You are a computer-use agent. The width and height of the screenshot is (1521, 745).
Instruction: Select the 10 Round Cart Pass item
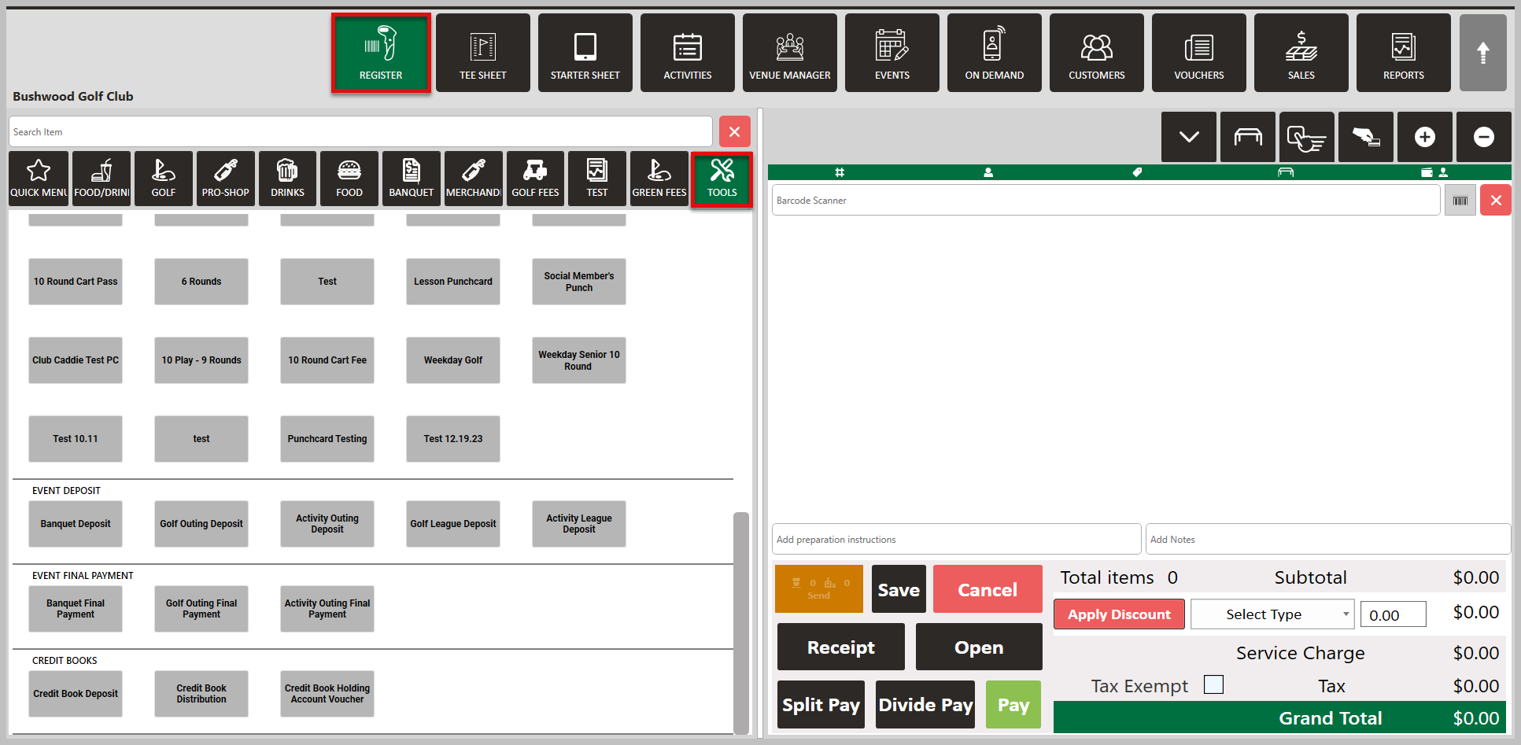[76, 282]
